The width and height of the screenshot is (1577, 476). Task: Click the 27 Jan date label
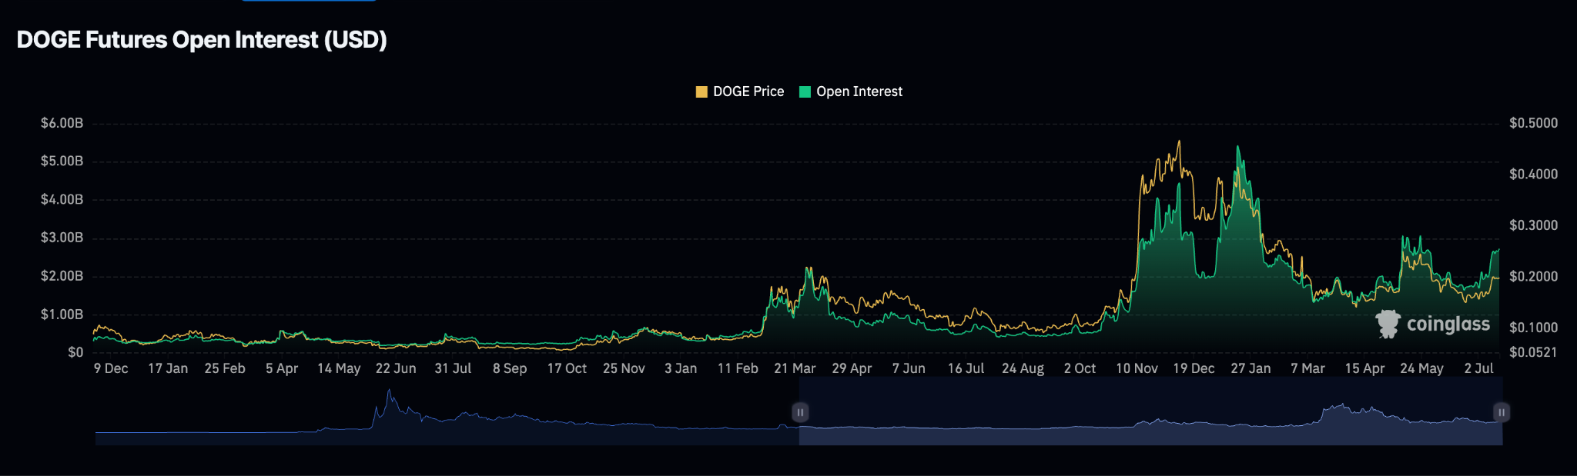(x=1251, y=368)
